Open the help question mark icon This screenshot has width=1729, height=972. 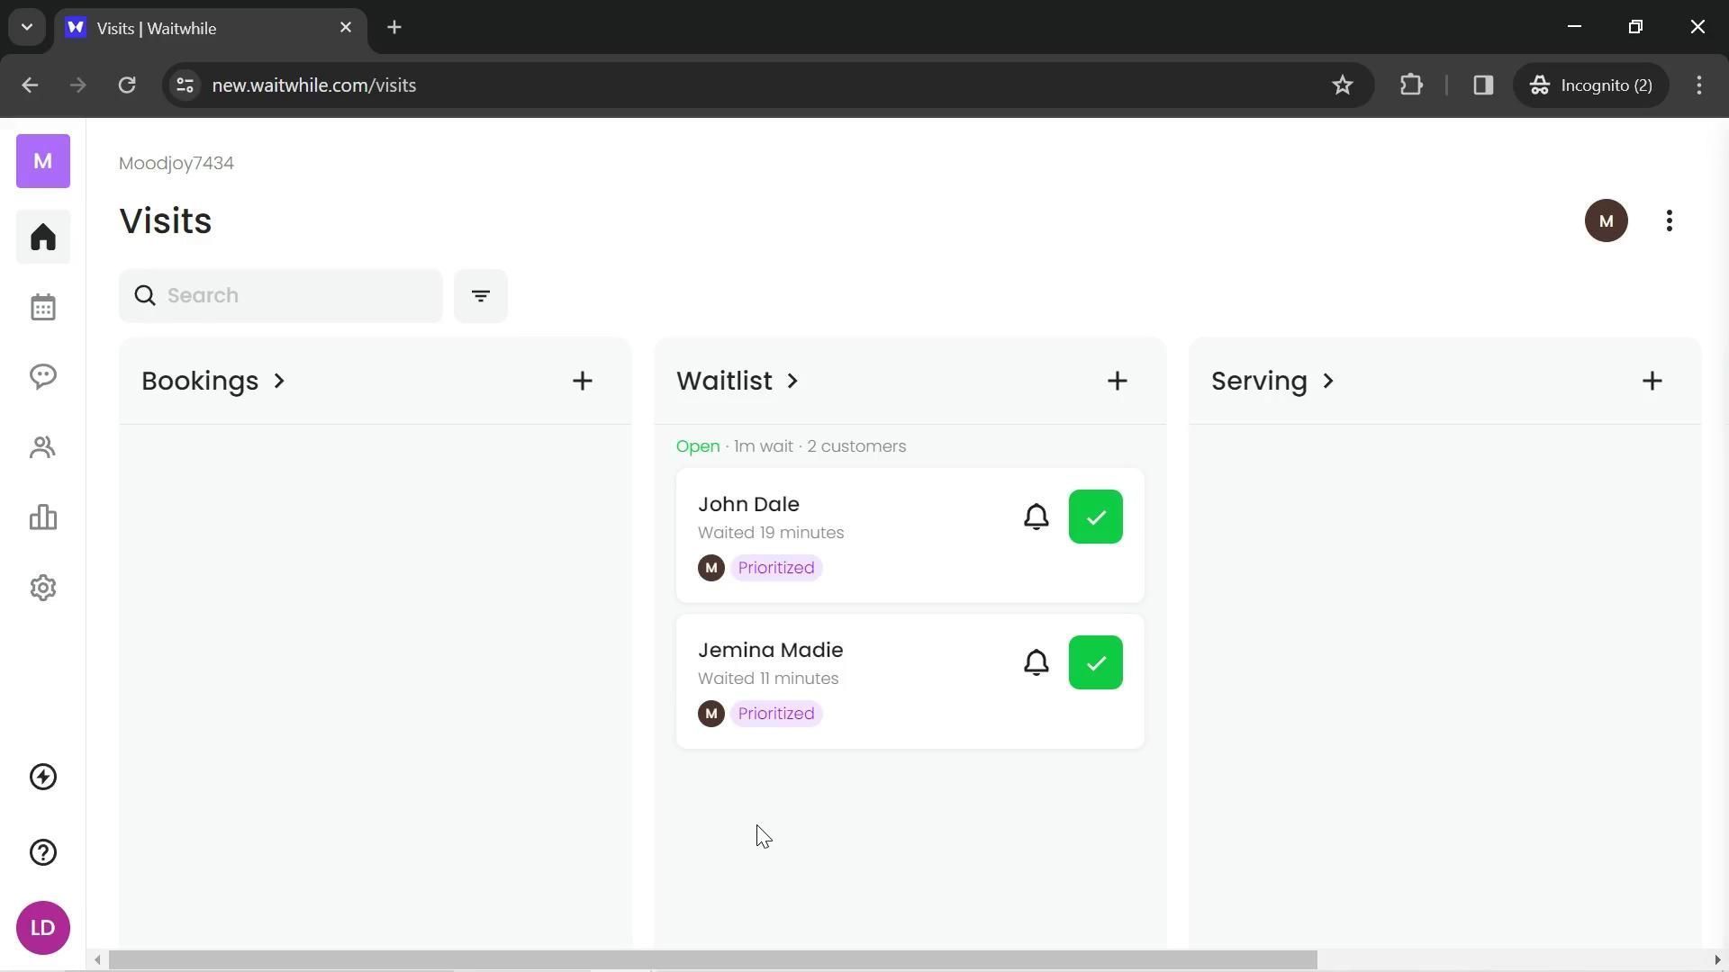pos(42,852)
